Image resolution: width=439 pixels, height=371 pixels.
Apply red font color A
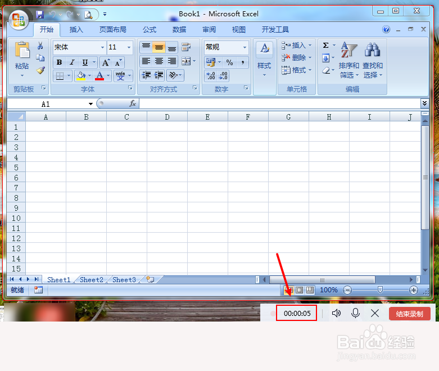coord(99,75)
